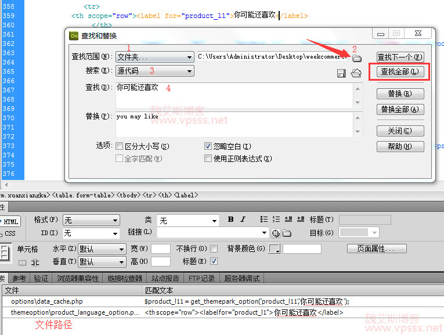
Task: Uncheck the 忽略空白 checkbox
Action: [x=208, y=146]
